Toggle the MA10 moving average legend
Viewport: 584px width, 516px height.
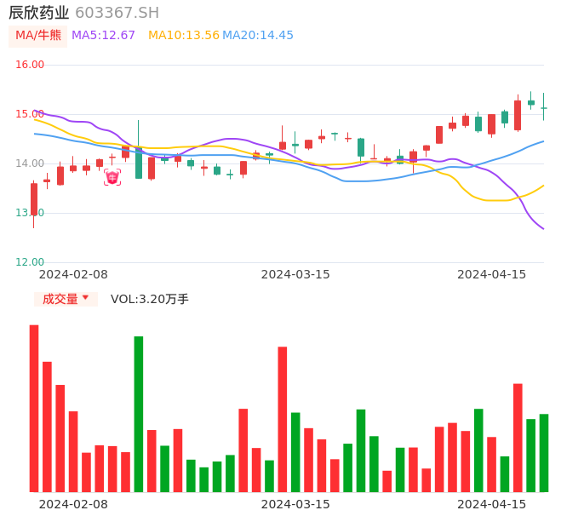[183, 36]
